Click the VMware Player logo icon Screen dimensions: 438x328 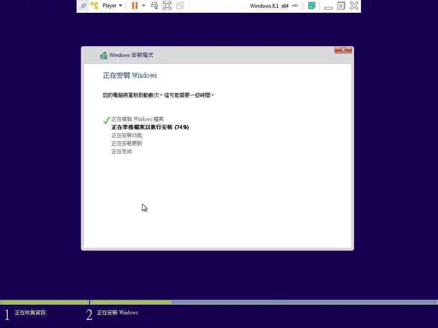(95, 6)
